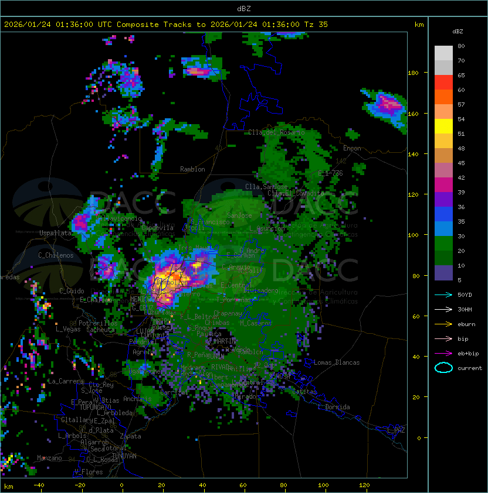488x493 pixels.
Task: Click the white 30HM track arrow in legend
Action: click(443, 310)
